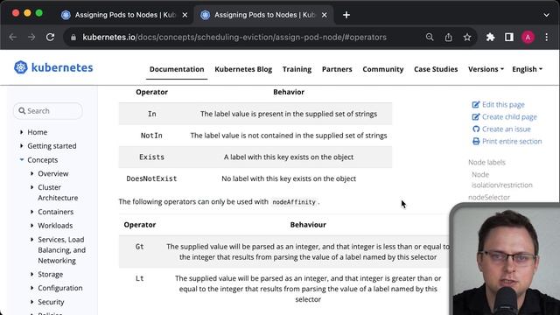Image resolution: width=560 pixels, height=315 pixels.
Task: Click the Edit this page link
Action: point(503,105)
